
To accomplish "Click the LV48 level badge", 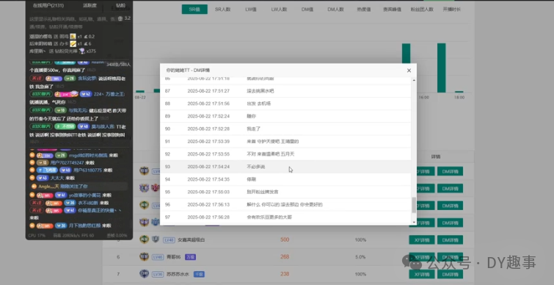I will pos(169,240).
